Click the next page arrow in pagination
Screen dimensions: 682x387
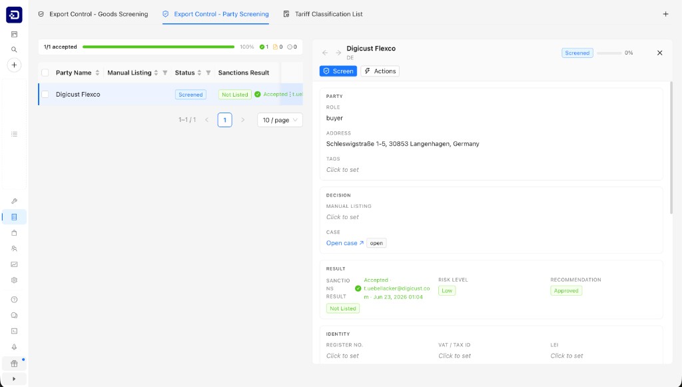(242, 120)
